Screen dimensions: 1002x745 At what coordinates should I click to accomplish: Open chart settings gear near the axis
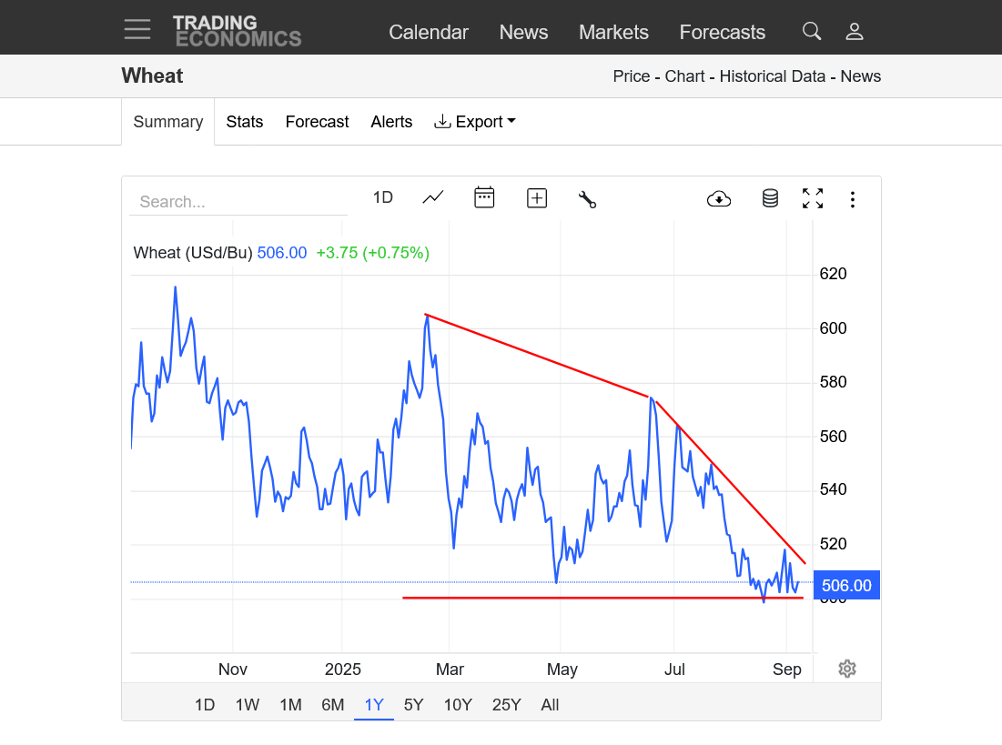tap(847, 669)
